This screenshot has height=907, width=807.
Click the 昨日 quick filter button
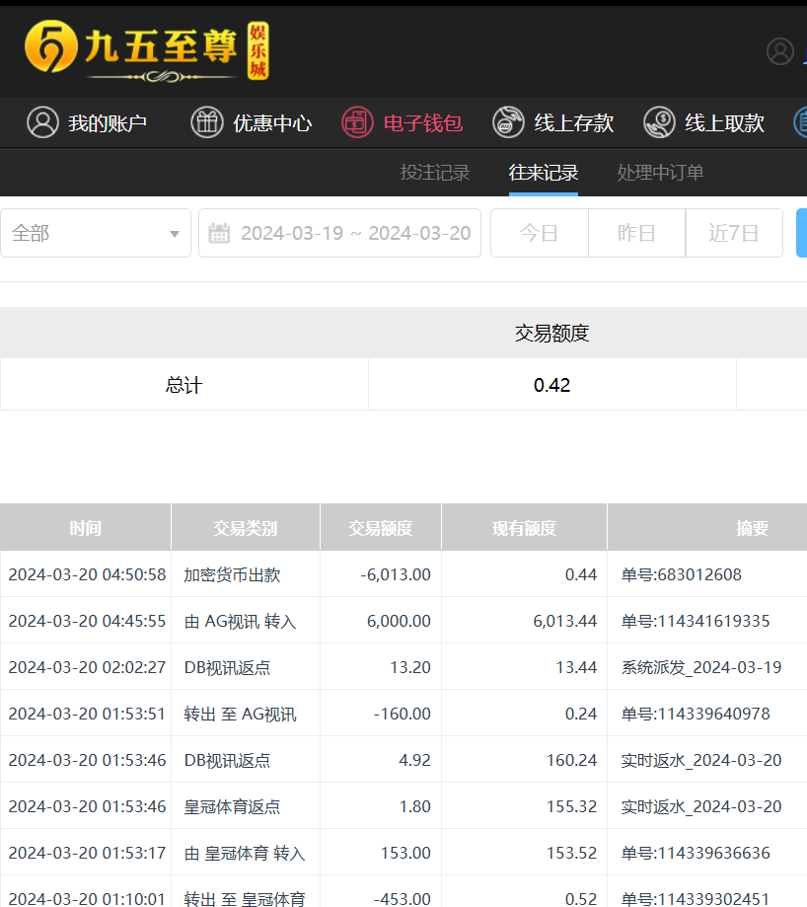[636, 234]
